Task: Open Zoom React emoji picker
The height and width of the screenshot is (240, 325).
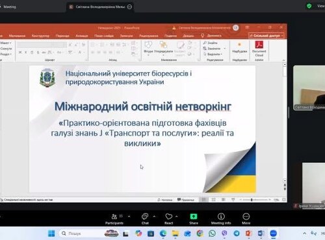Action: point(169,219)
